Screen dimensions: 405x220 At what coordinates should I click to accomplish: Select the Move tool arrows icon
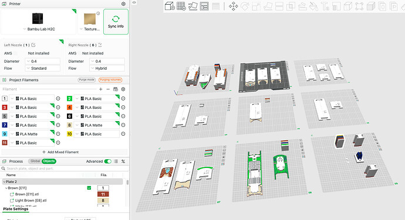click(x=233, y=6)
